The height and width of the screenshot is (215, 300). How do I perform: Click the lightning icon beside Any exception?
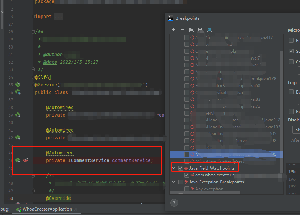[x=192, y=189]
